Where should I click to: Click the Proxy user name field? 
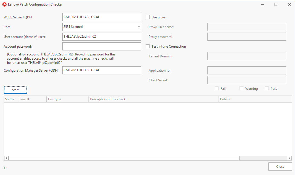tap(247, 27)
